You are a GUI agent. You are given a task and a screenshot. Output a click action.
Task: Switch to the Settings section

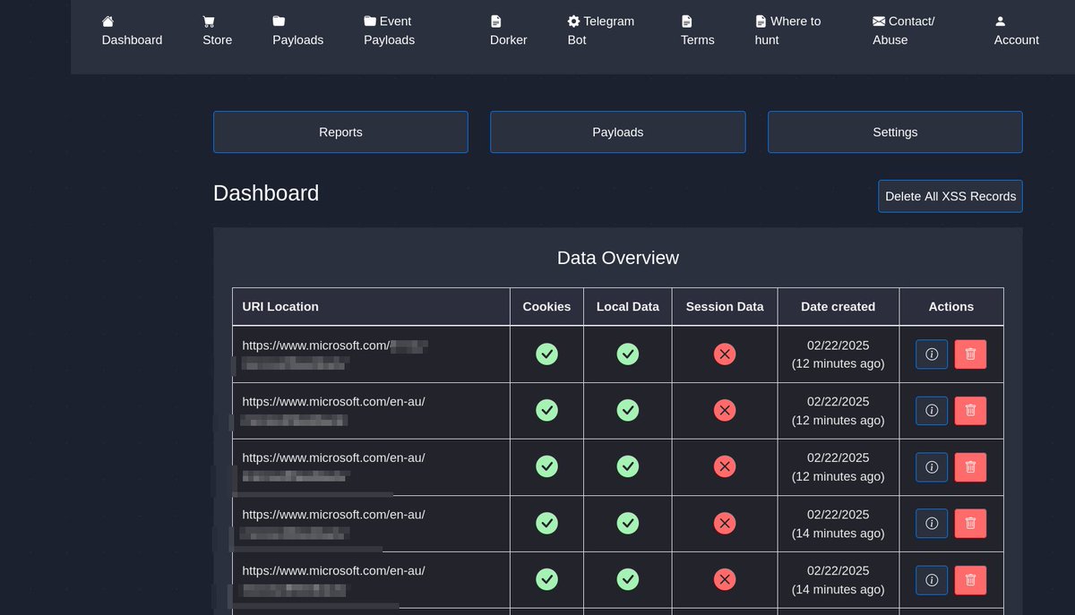point(895,132)
